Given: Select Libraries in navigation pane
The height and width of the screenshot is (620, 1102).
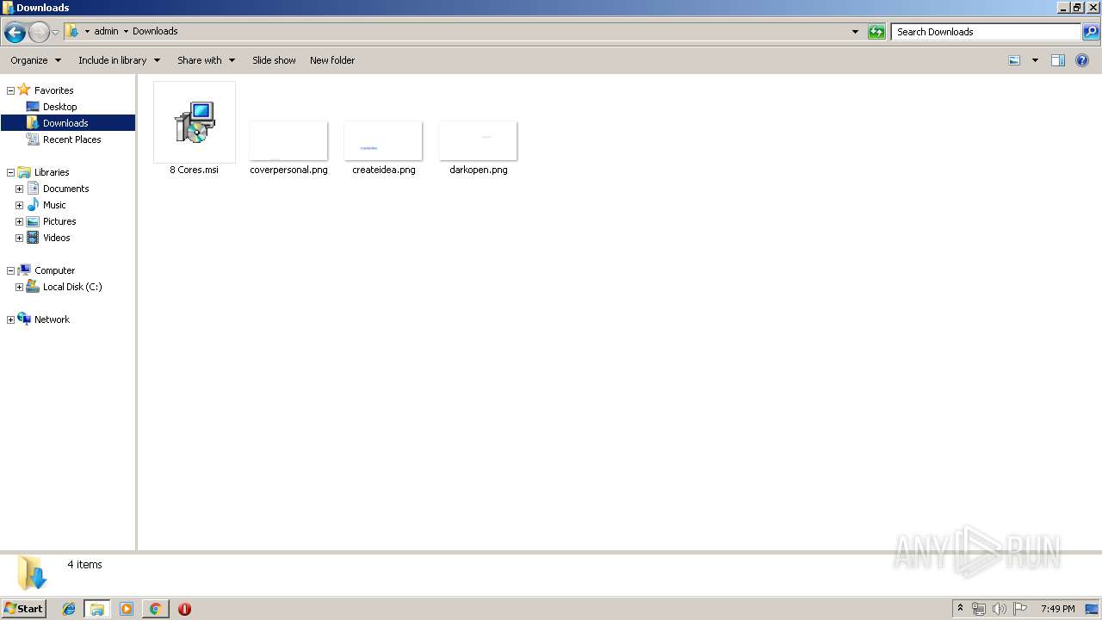Looking at the screenshot, I should 52,172.
